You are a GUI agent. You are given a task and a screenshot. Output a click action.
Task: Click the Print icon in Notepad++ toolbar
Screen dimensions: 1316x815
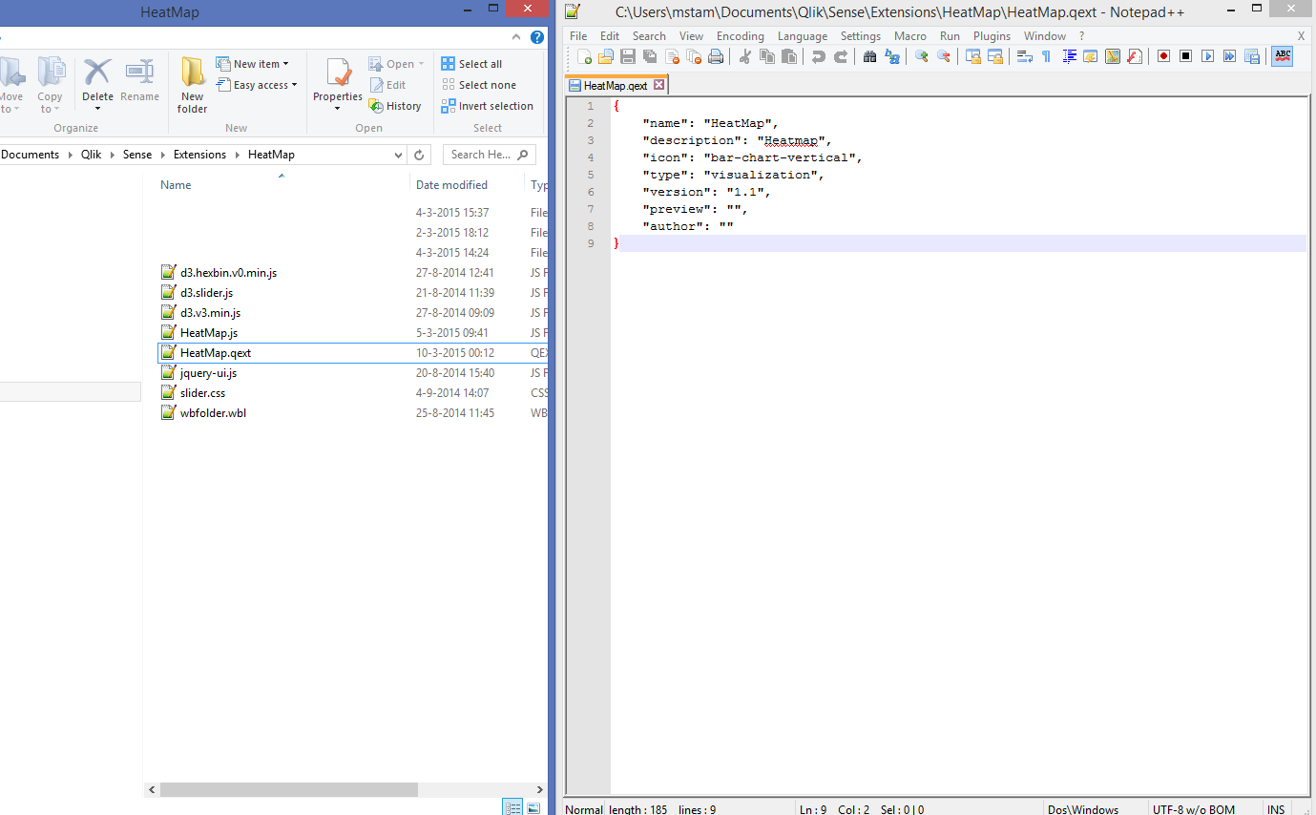point(716,56)
